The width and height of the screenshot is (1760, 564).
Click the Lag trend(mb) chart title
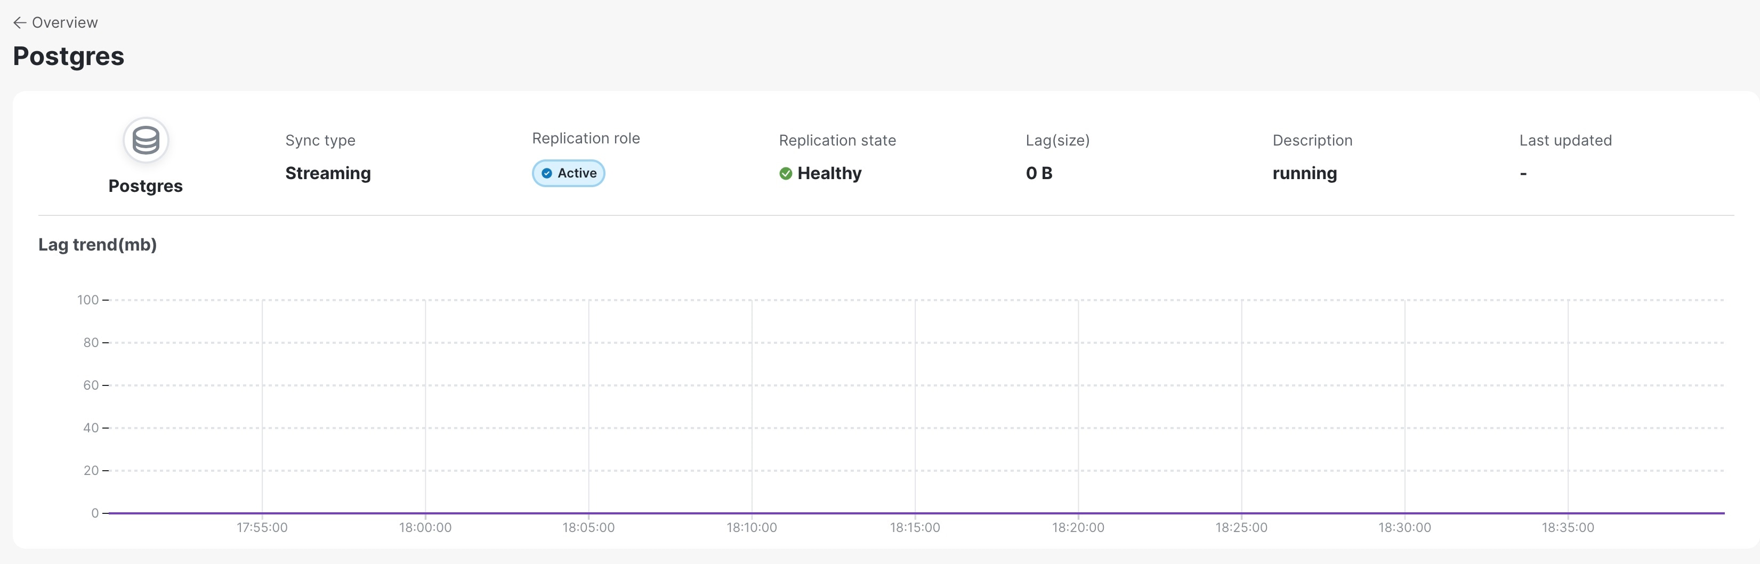(x=98, y=245)
